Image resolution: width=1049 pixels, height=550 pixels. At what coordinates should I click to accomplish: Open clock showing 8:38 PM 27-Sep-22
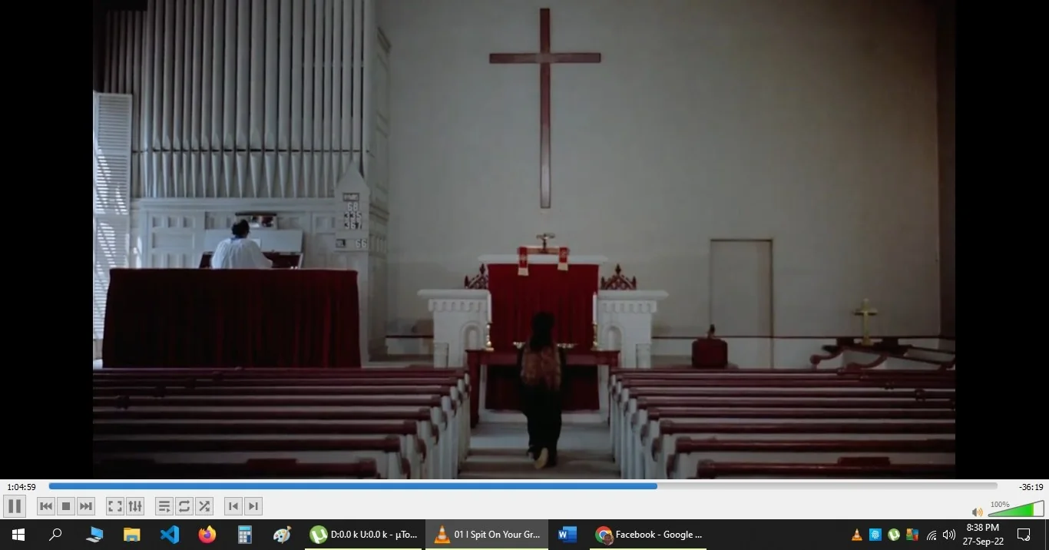[984, 535]
